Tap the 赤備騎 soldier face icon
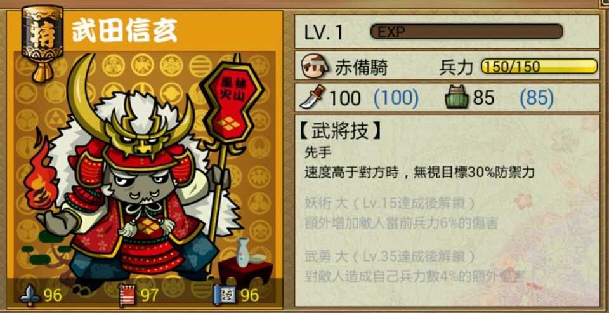 pos(316,67)
